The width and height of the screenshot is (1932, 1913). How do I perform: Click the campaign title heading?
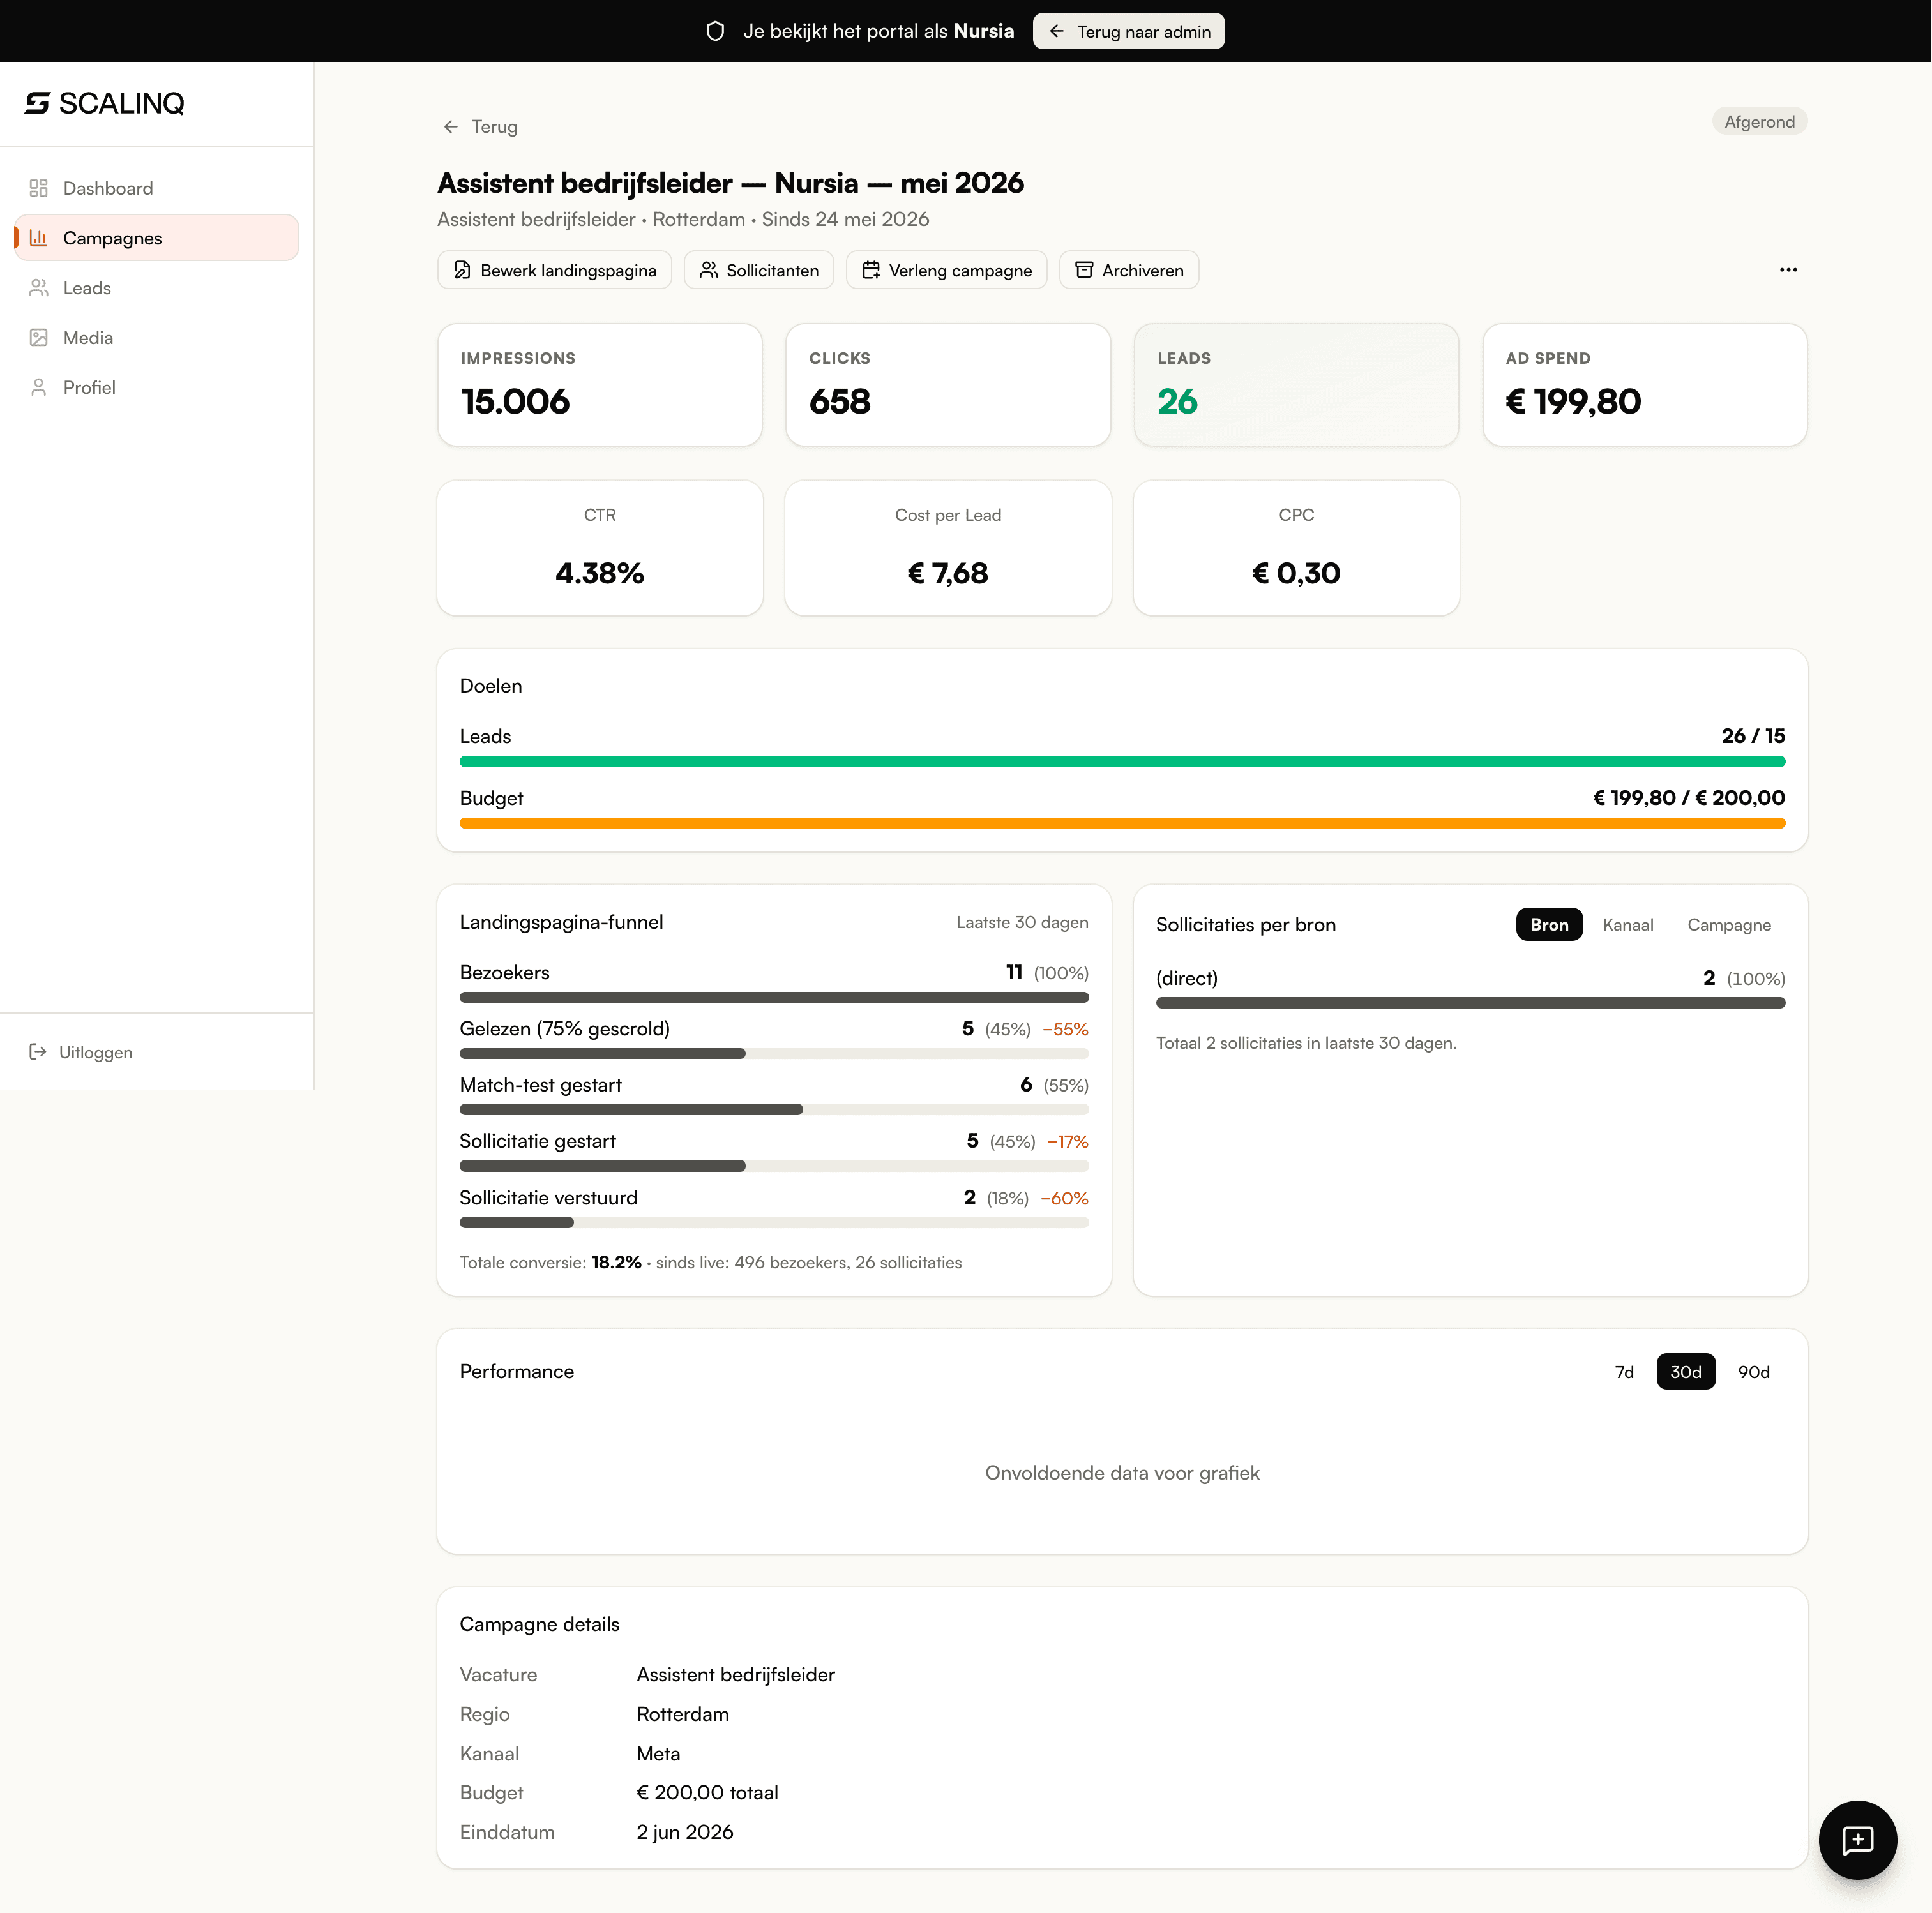pyautogui.click(x=731, y=183)
